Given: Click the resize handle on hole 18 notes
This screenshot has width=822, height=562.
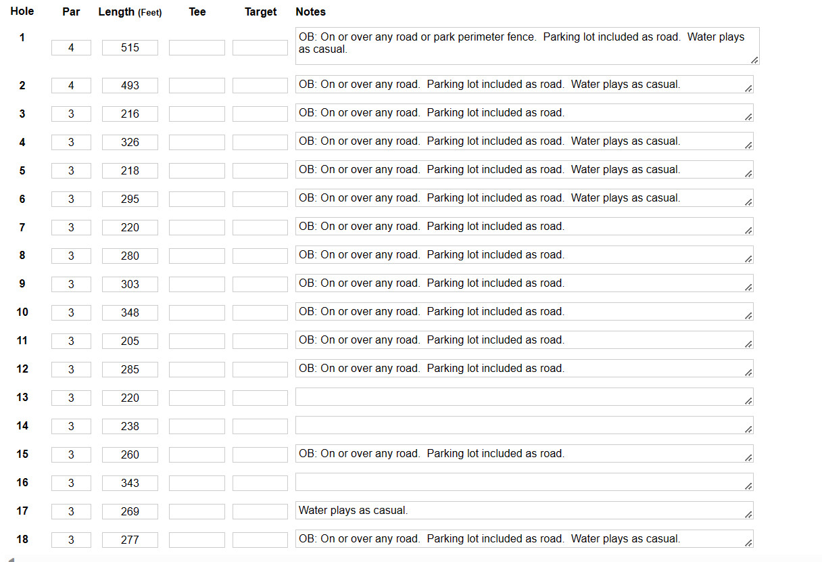Looking at the screenshot, I should pos(748,542).
